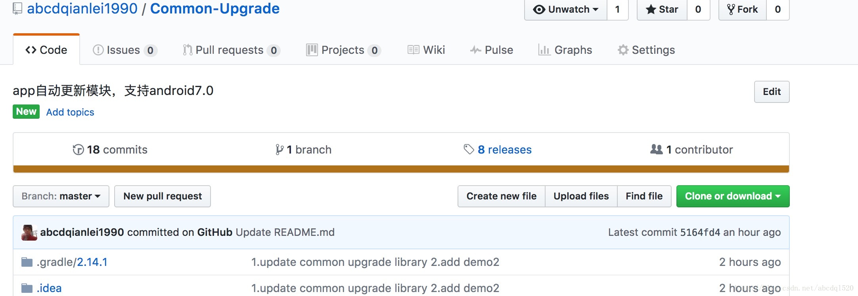Click Edit description button
858x296 pixels.
pos(772,92)
